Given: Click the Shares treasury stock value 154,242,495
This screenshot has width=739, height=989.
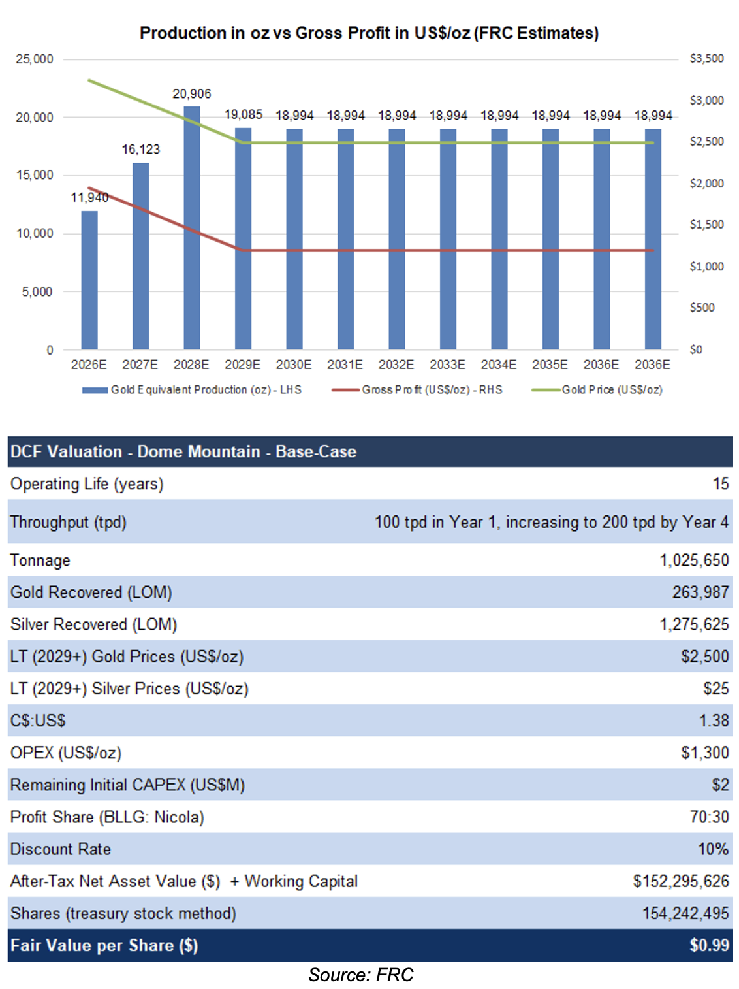Looking at the screenshot, I should tap(685, 913).
